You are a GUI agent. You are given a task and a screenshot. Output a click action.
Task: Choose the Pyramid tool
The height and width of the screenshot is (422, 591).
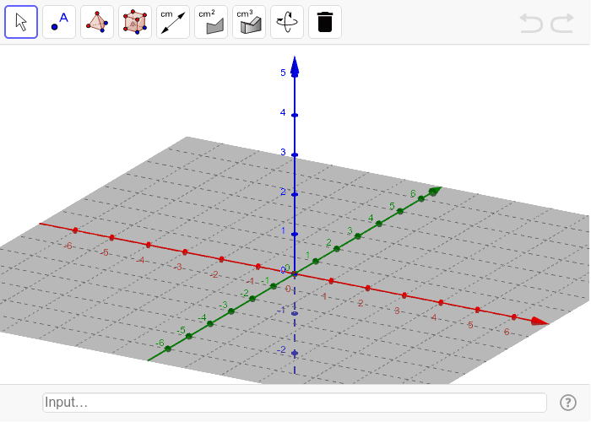pyautogui.click(x=97, y=22)
